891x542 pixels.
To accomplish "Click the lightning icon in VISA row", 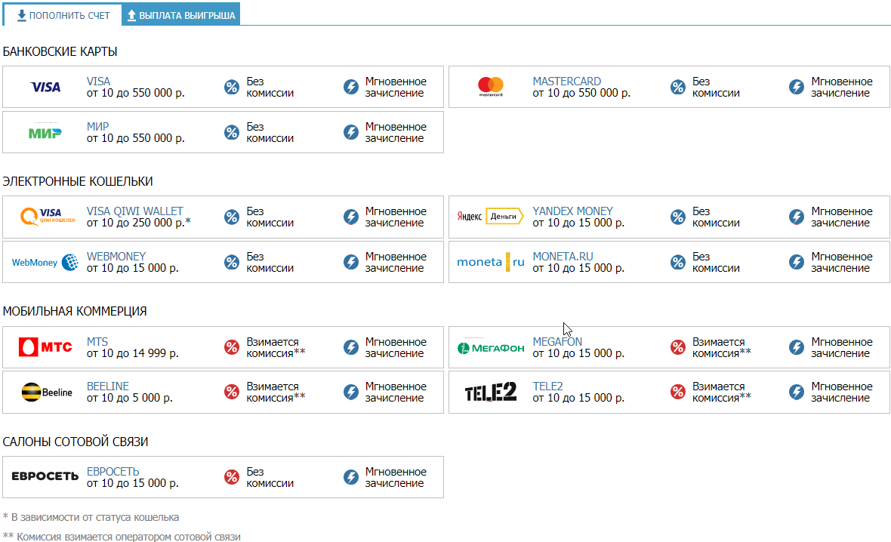I will (351, 87).
